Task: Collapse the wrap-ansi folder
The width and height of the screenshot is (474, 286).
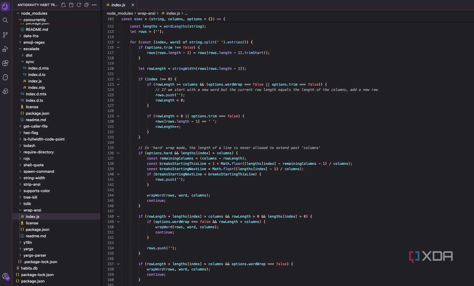Action: (32, 210)
